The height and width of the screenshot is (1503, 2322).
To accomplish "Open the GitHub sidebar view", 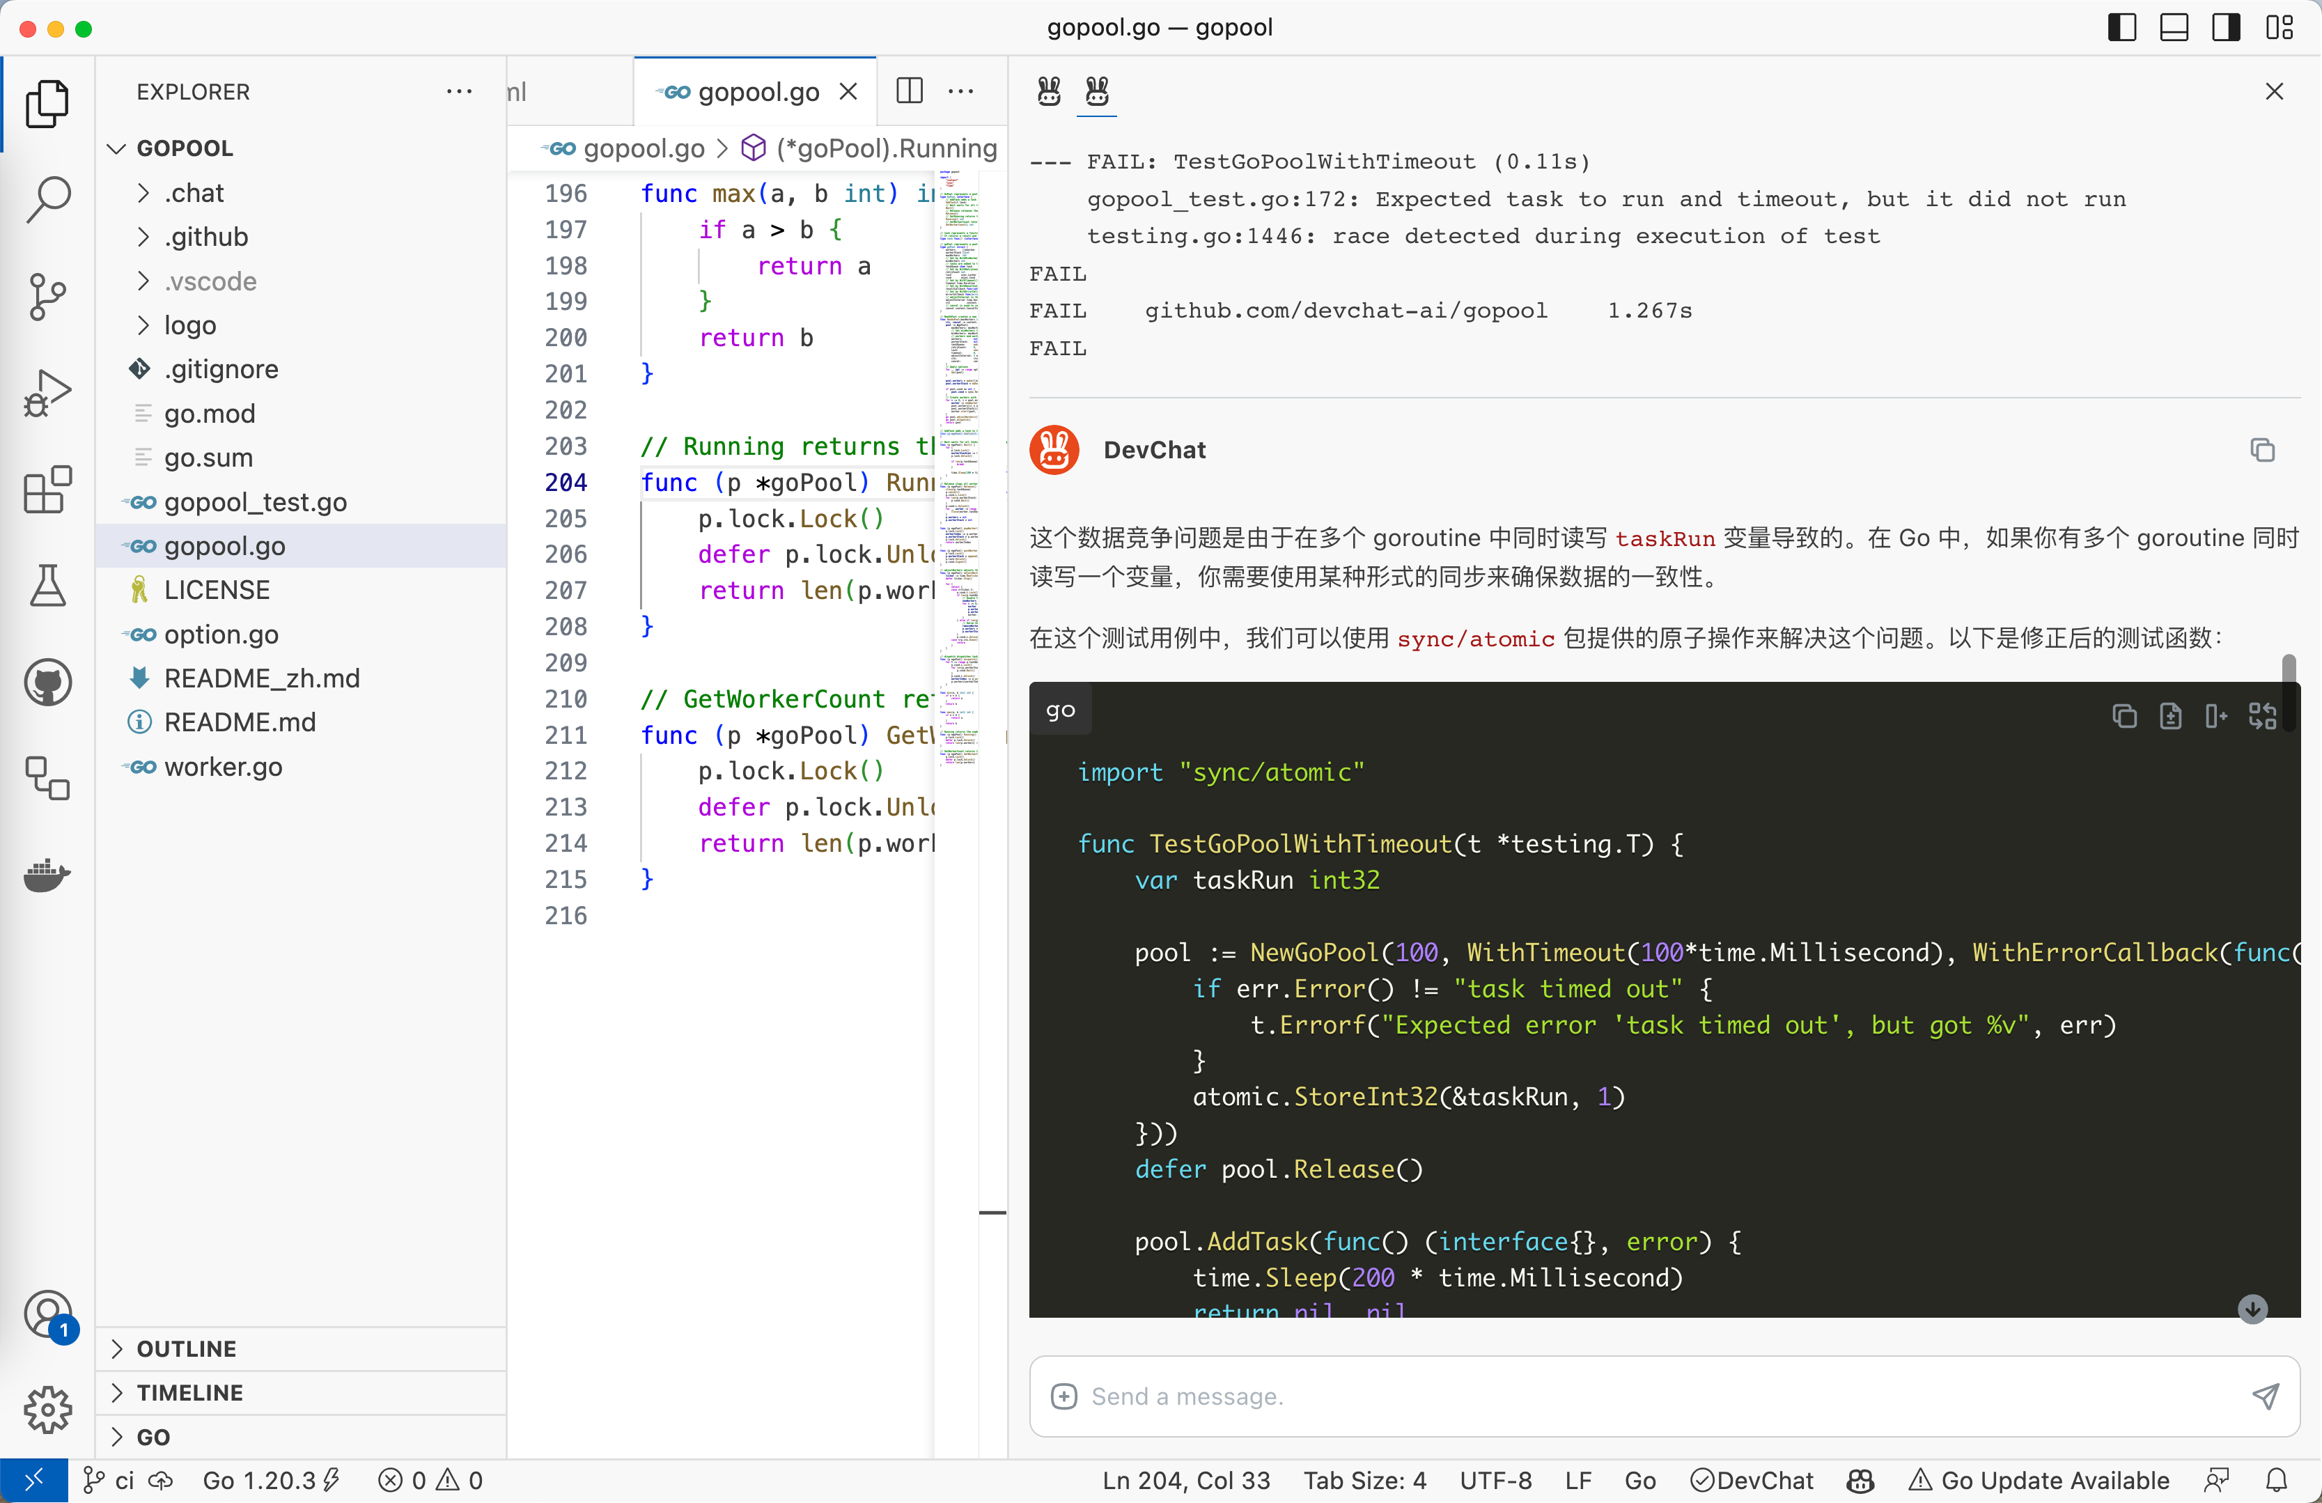I will (47, 682).
